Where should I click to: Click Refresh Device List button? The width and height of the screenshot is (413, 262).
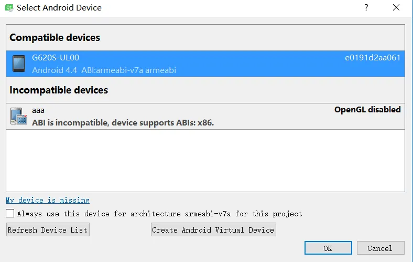tap(48, 229)
